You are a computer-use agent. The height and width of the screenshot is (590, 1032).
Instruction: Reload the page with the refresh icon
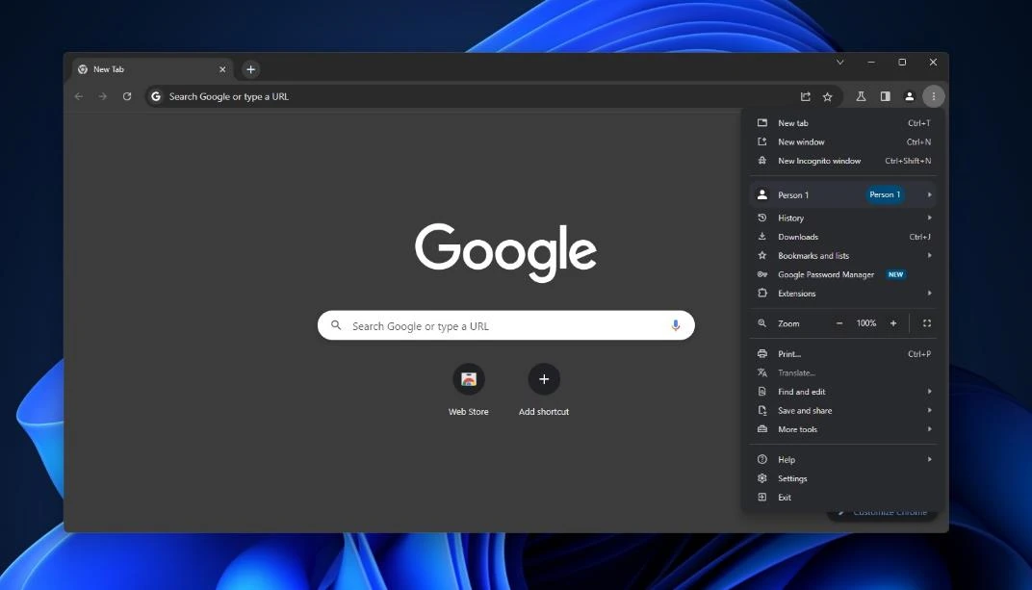(127, 96)
